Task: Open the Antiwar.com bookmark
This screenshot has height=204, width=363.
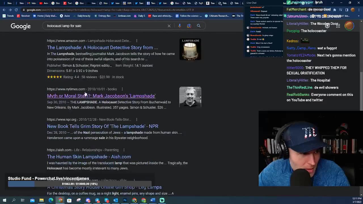Action: (122, 16)
